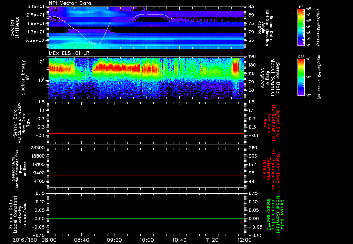
Task: Click the 10:00 time tick label
Action: 147,240
